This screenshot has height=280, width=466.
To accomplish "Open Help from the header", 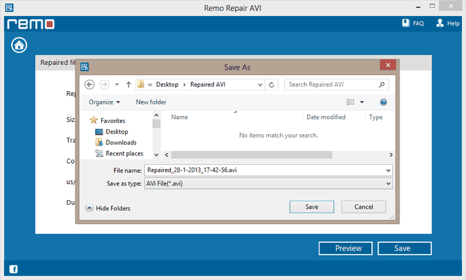I will pos(447,23).
